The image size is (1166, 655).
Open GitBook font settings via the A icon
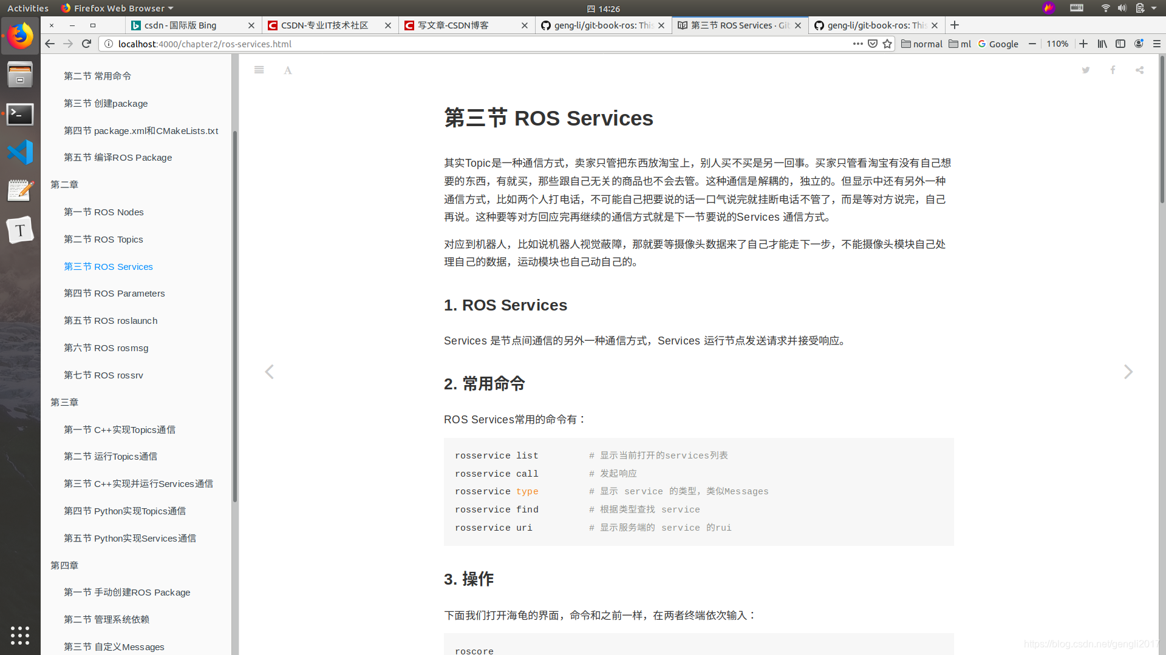click(x=287, y=70)
